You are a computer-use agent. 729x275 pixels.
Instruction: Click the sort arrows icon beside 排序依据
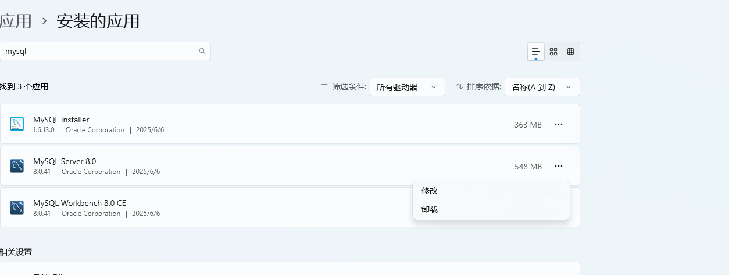pyautogui.click(x=459, y=86)
